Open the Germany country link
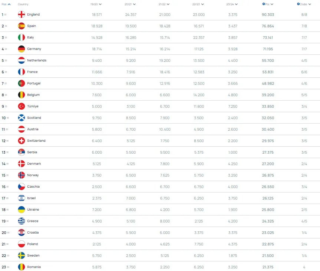This screenshot has width=320, height=271. (x=34, y=49)
